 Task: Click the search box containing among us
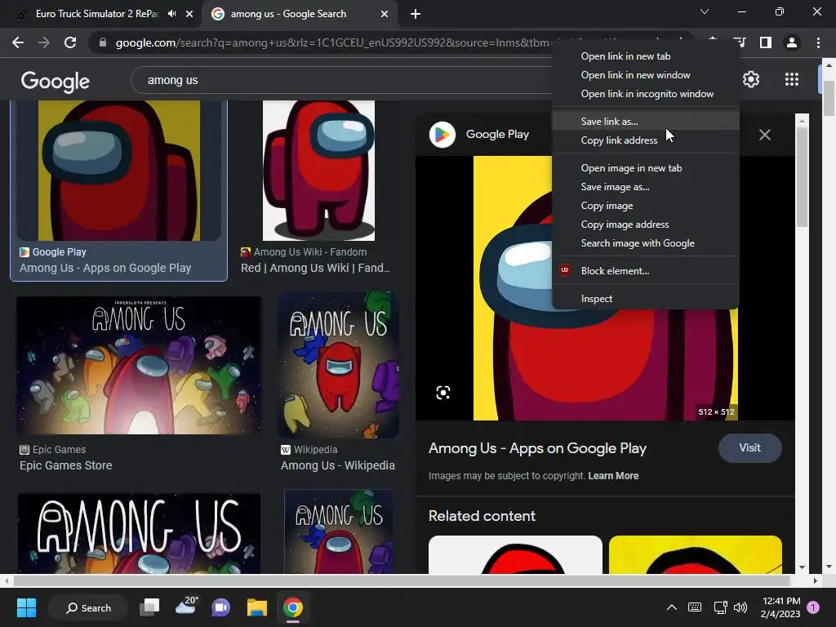pyautogui.click(x=341, y=80)
